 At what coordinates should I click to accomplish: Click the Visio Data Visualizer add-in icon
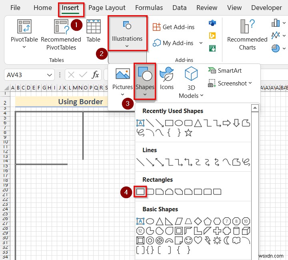coord(212,23)
